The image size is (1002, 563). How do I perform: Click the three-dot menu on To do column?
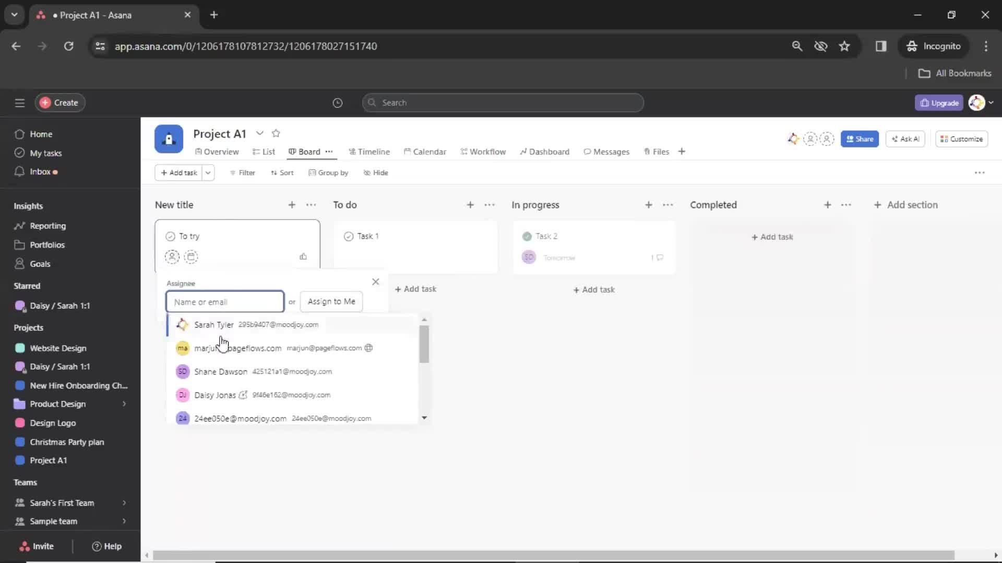(x=490, y=205)
